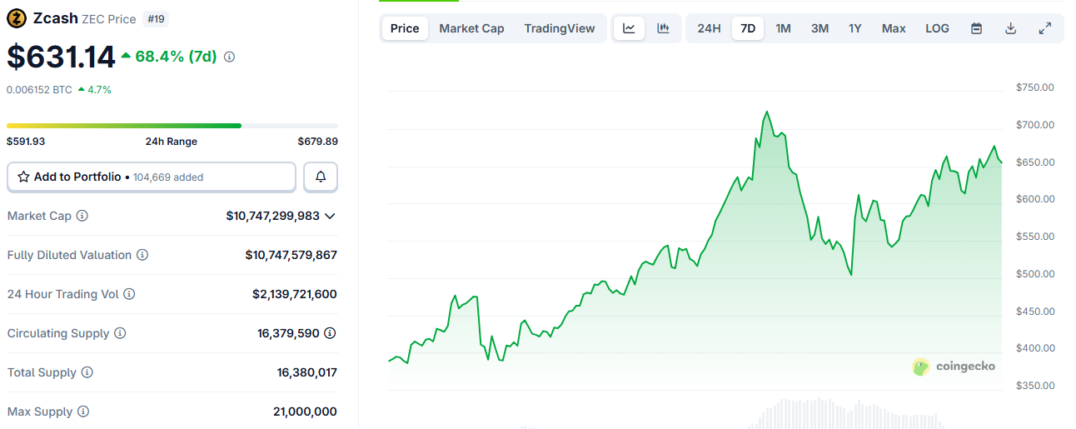
Task: Open the calendar date range picker
Action: pos(977,28)
